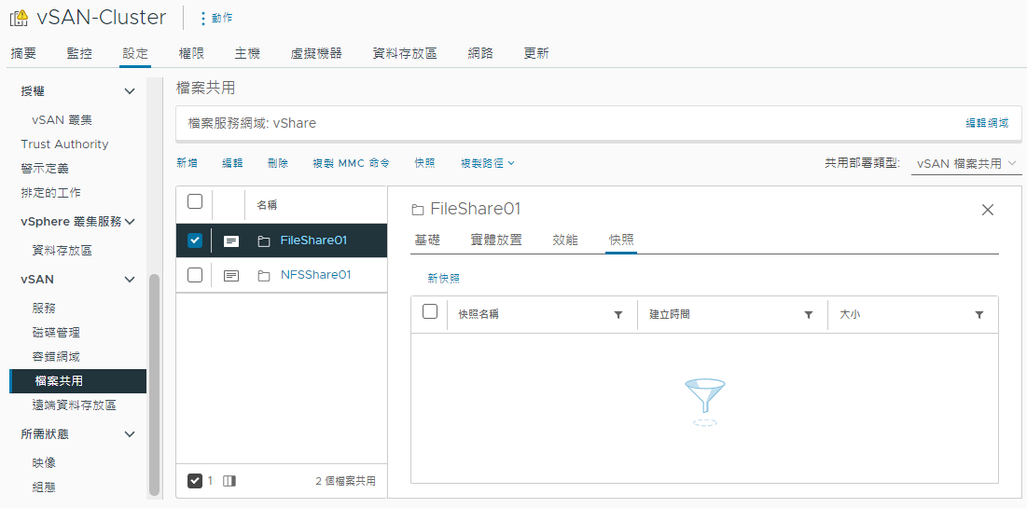1027x508 pixels.
Task: Toggle select-all snapshots checkbox
Action: [x=430, y=311]
